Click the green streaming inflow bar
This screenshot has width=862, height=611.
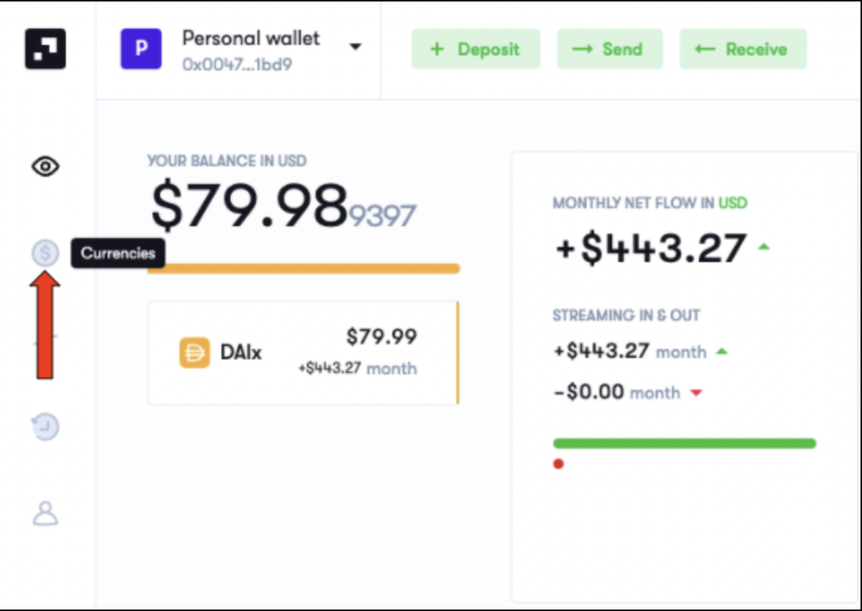pyautogui.click(x=685, y=443)
